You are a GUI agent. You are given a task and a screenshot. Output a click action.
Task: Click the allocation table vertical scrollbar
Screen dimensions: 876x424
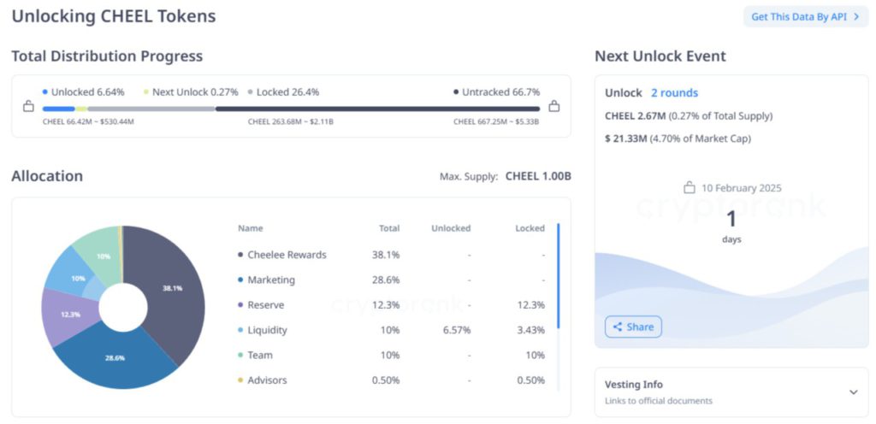pos(559,275)
